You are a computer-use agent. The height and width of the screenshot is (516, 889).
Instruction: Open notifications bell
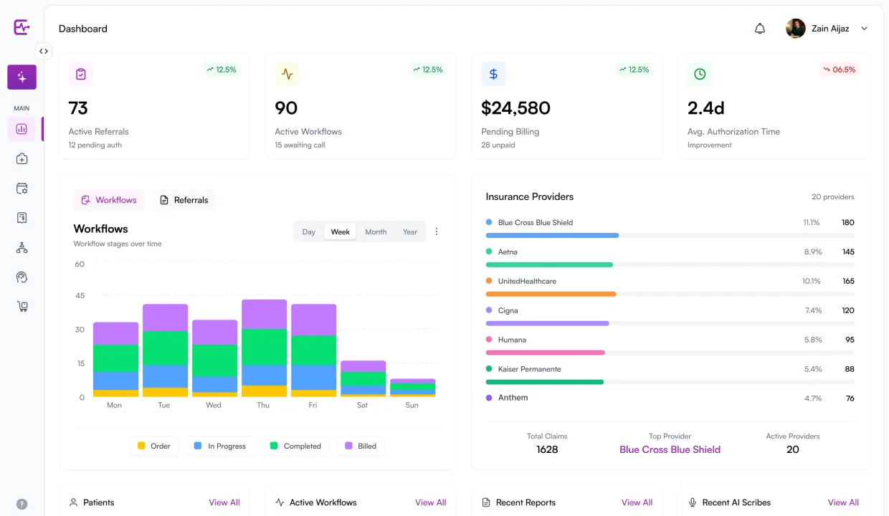pyautogui.click(x=760, y=29)
